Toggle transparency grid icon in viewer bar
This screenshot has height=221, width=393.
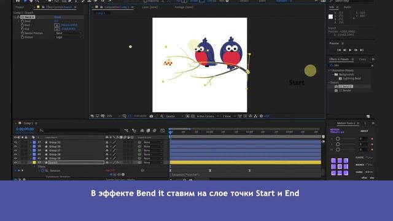pos(193,116)
